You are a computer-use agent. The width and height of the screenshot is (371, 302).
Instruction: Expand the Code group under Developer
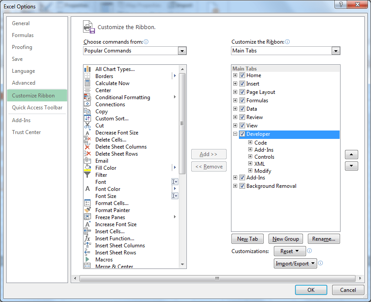250,143
